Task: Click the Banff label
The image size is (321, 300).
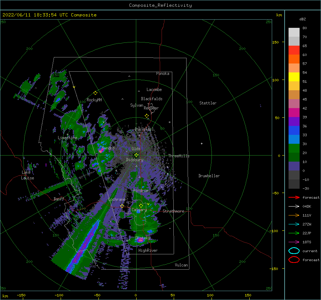Action: pyautogui.click(x=59, y=199)
